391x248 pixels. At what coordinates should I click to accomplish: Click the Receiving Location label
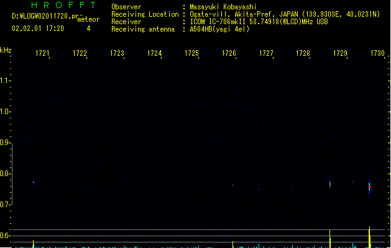(x=145, y=14)
